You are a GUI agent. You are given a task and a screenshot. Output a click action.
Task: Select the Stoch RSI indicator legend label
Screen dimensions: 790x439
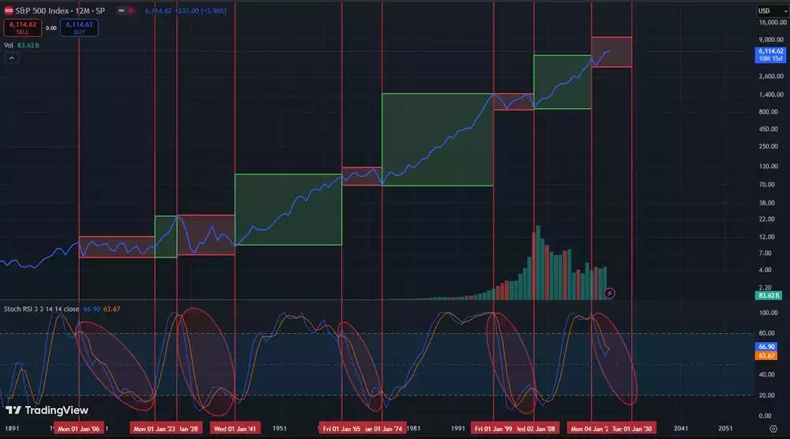39,310
